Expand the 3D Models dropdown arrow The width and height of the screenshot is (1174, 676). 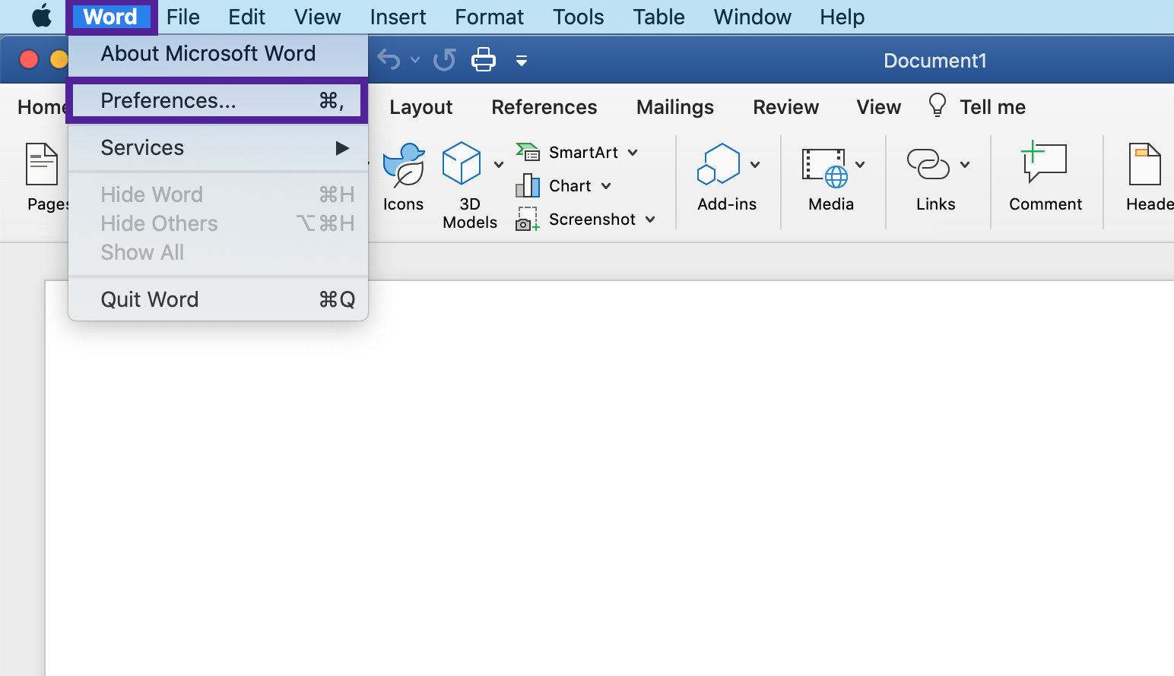(499, 164)
